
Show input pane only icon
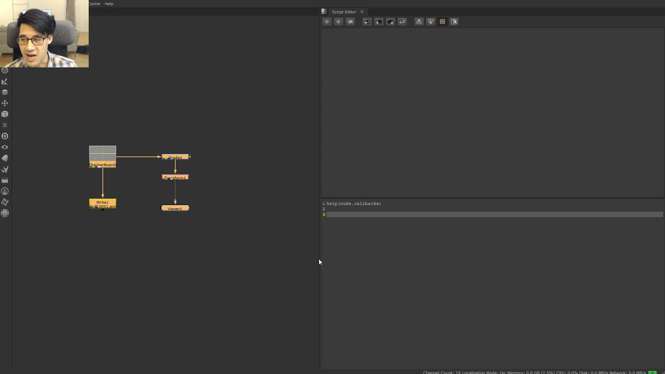click(x=419, y=22)
